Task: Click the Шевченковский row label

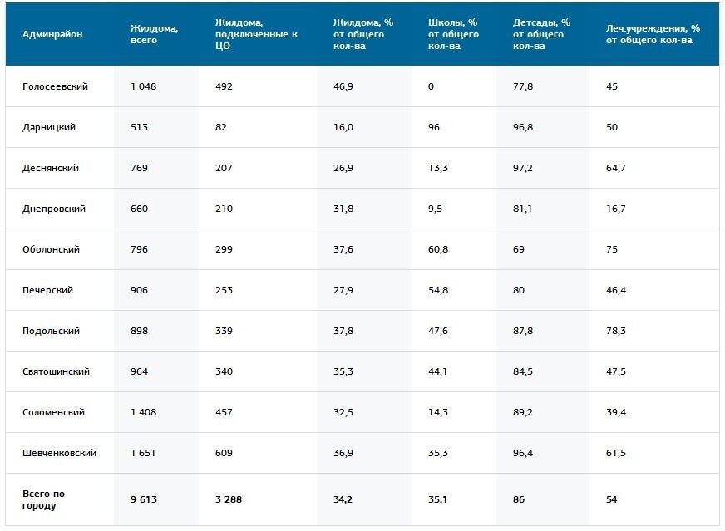Action: click(x=59, y=453)
